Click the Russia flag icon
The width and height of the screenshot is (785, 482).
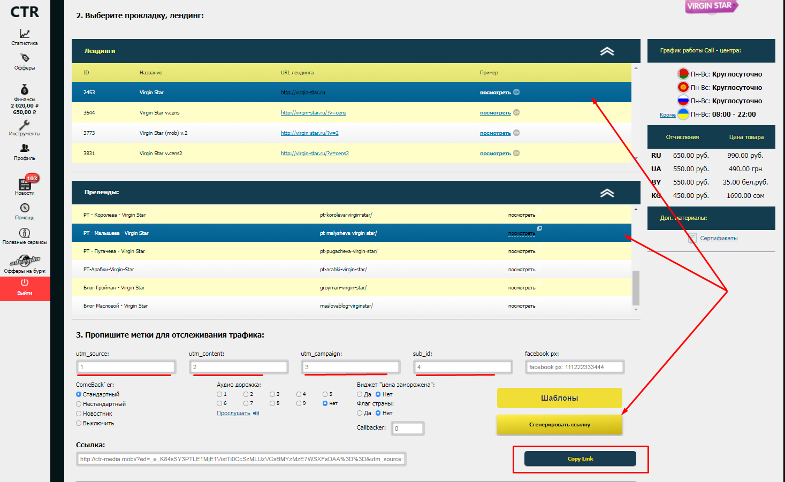(x=683, y=101)
